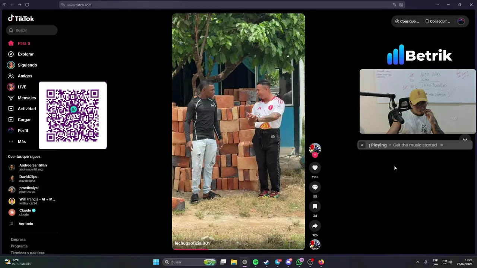
Task: Open WhatsApp from the taskbar
Action: click(299, 262)
